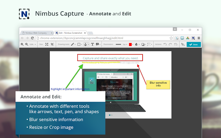Choose the Rectangle shape tool
The width and height of the screenshot is (221, 138).
(79, 44)
